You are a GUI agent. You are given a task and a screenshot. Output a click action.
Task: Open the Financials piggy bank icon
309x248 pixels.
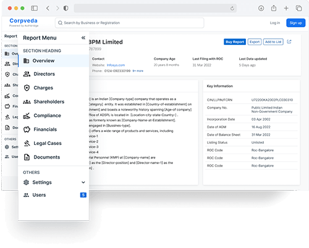point(27,130)
